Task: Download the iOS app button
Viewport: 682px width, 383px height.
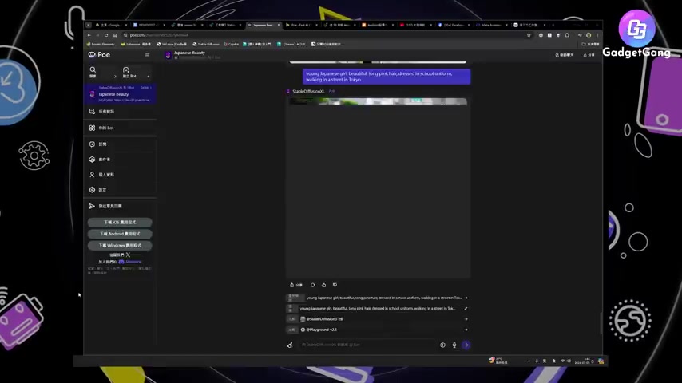Action: coord(120,222)
